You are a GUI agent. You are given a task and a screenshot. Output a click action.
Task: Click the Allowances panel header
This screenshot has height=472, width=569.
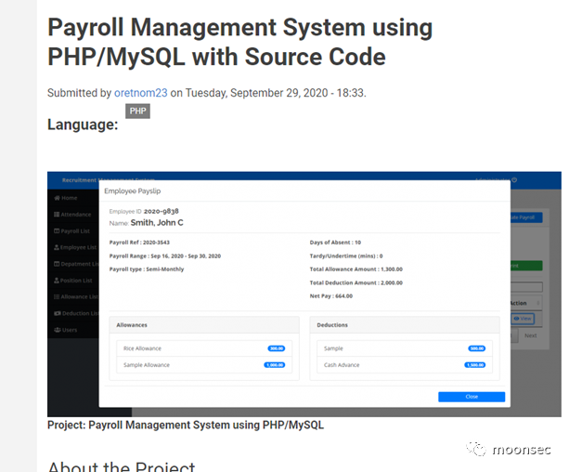[204, 325]
